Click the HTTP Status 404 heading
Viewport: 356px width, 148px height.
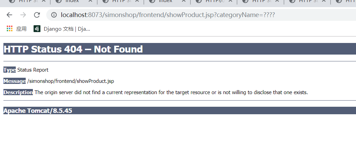[x=73, y=49]
